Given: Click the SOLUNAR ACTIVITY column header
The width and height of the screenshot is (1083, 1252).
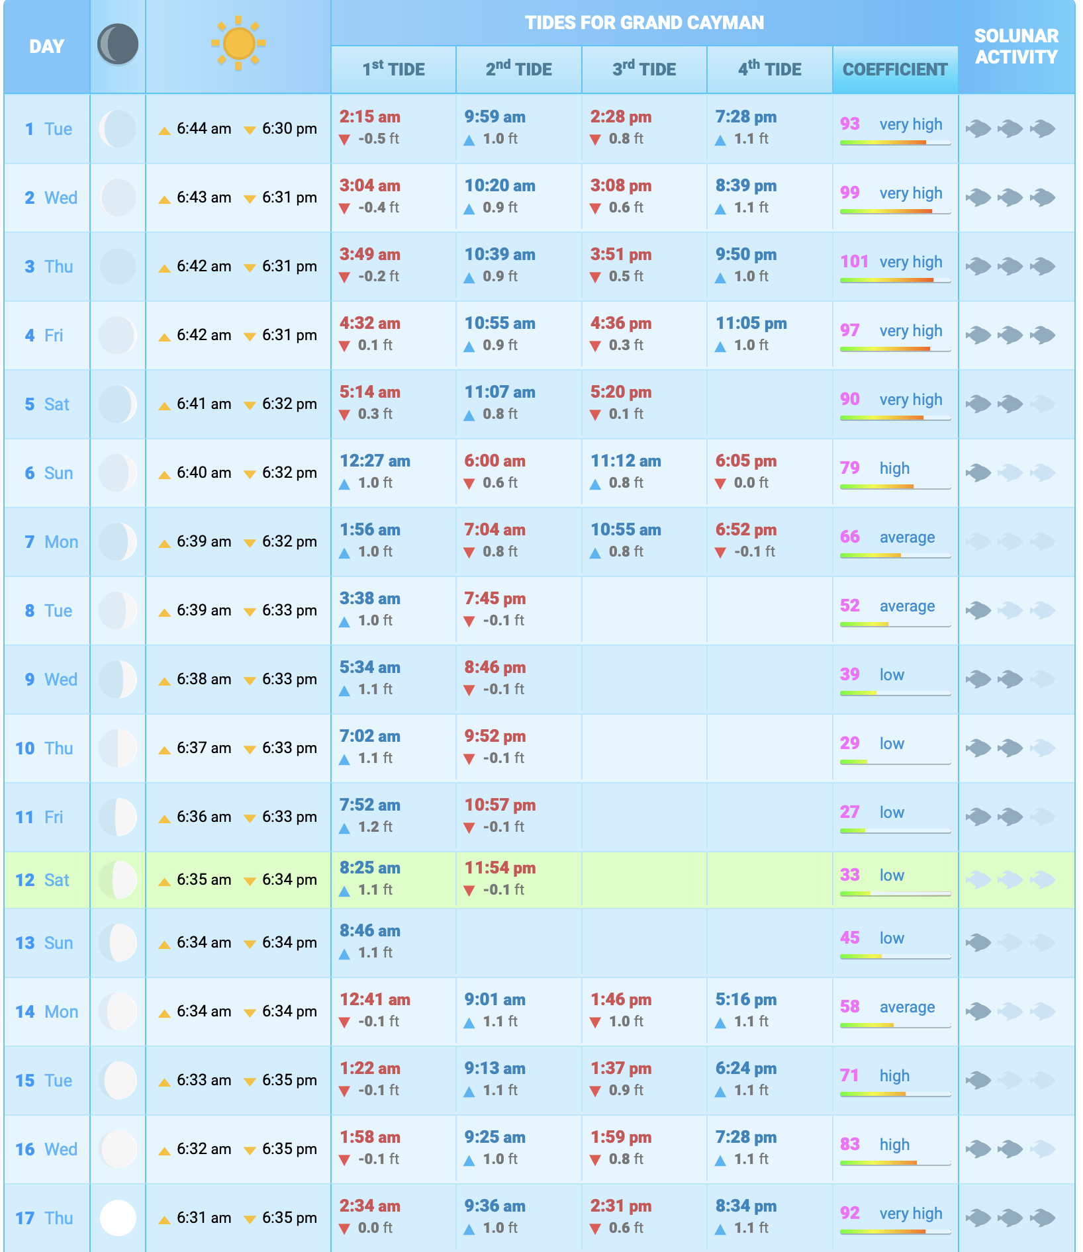Looking at the screenshot, I should (1015, 46).
